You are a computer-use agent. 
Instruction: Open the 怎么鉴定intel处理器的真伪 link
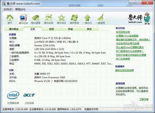130,47
